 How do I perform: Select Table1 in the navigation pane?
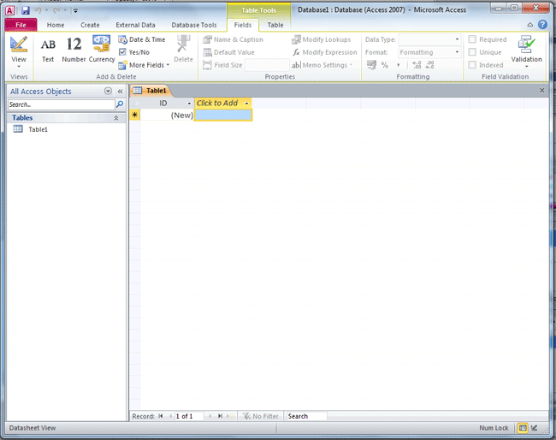(x=38, y=129)
